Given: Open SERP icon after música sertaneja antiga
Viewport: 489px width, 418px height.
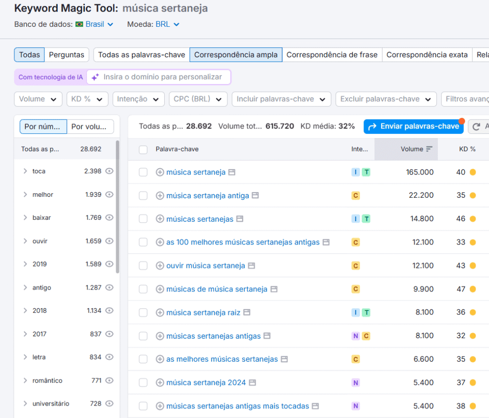Looking at the screenshot, I should point(255,195).
